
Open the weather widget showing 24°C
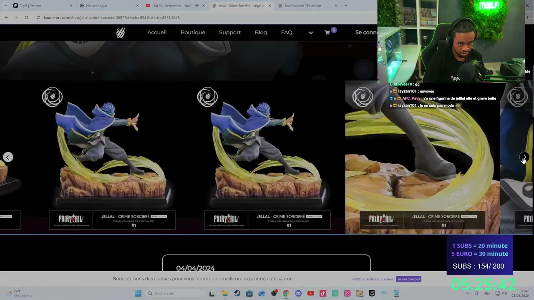pyautogui.click(x=18, y=293)
